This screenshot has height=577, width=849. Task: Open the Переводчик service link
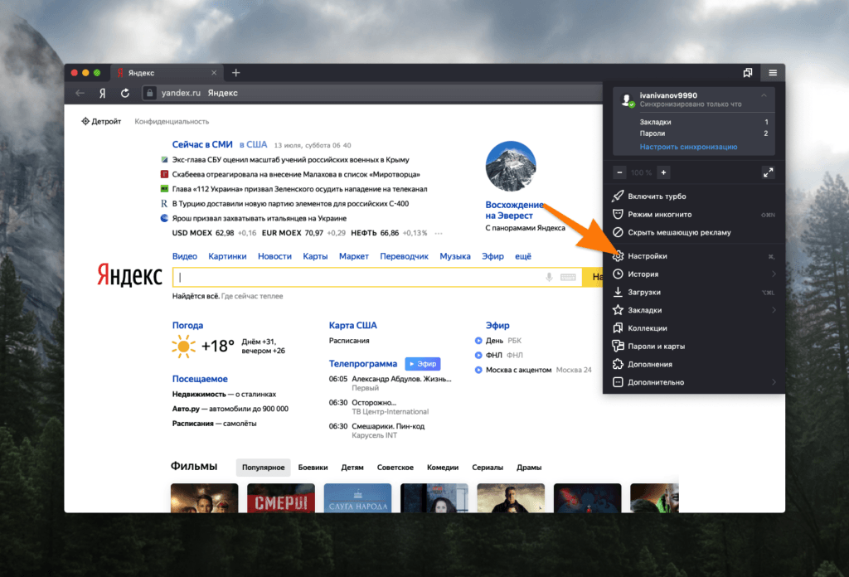coord(404,256)
